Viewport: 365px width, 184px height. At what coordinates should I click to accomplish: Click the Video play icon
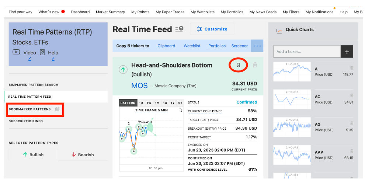tap(16, 52)
